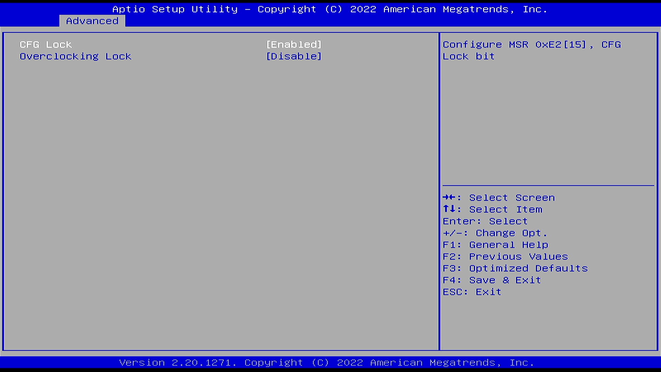The height and width of the screenshot is (372, 661).
Task: Select Screen using arrow navigation
Action: tap(499, 197)
